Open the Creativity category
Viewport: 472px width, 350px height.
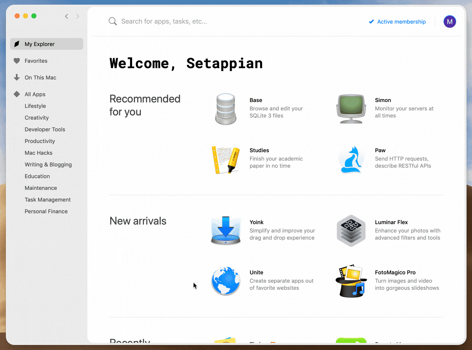[x=37, y=118]
